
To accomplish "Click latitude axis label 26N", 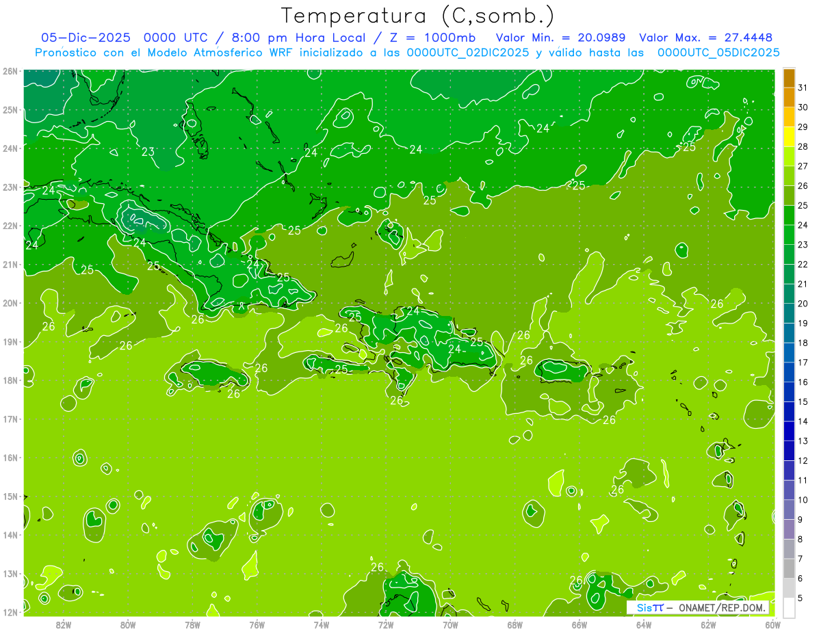I will pos(10,71).
